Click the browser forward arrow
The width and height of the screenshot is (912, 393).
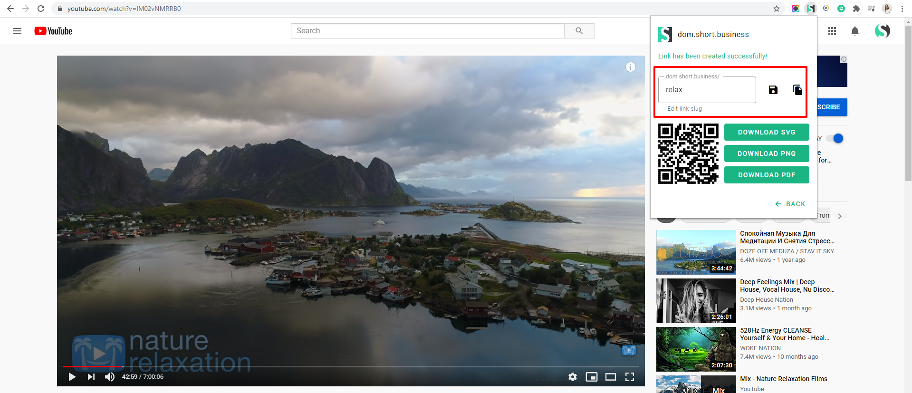(26, 9)
